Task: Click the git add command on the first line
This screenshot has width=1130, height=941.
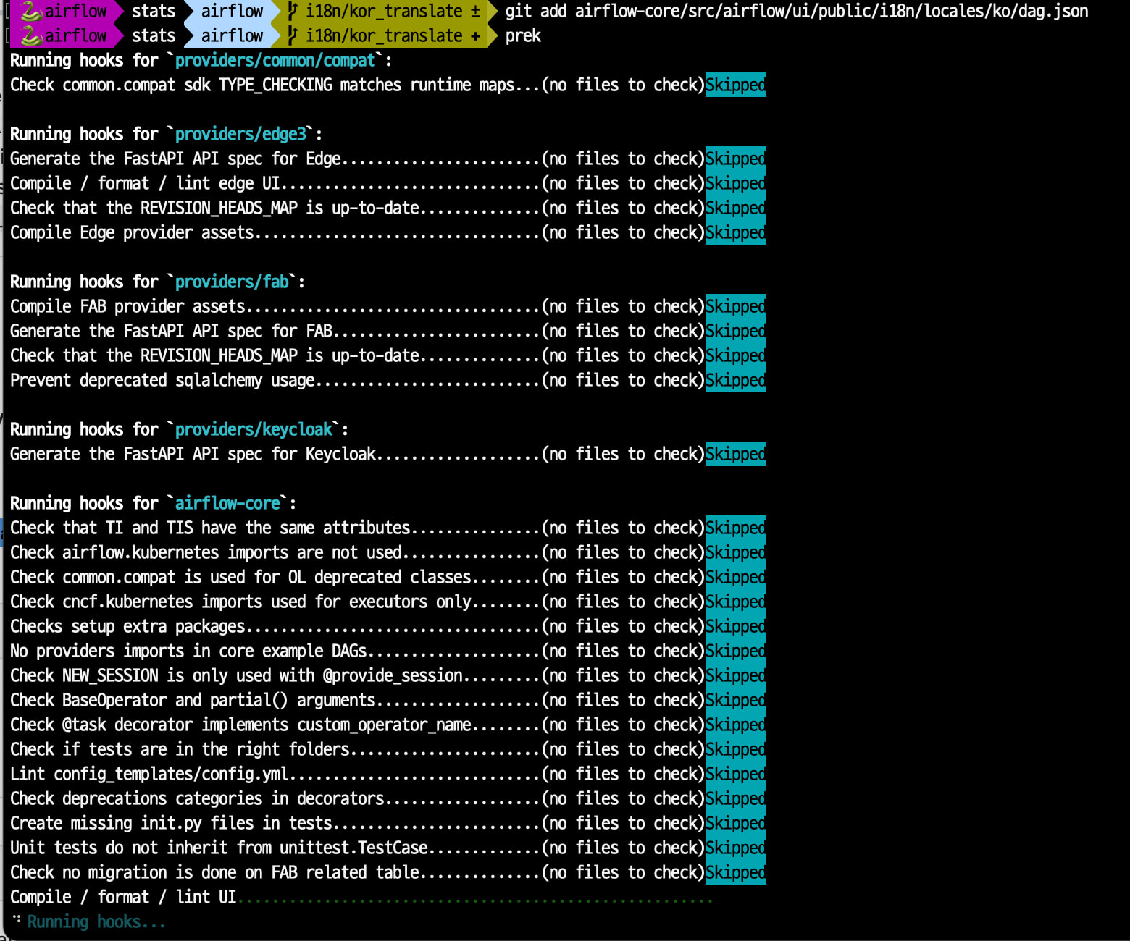Action: pyautogui.click(x=796, y=11)
